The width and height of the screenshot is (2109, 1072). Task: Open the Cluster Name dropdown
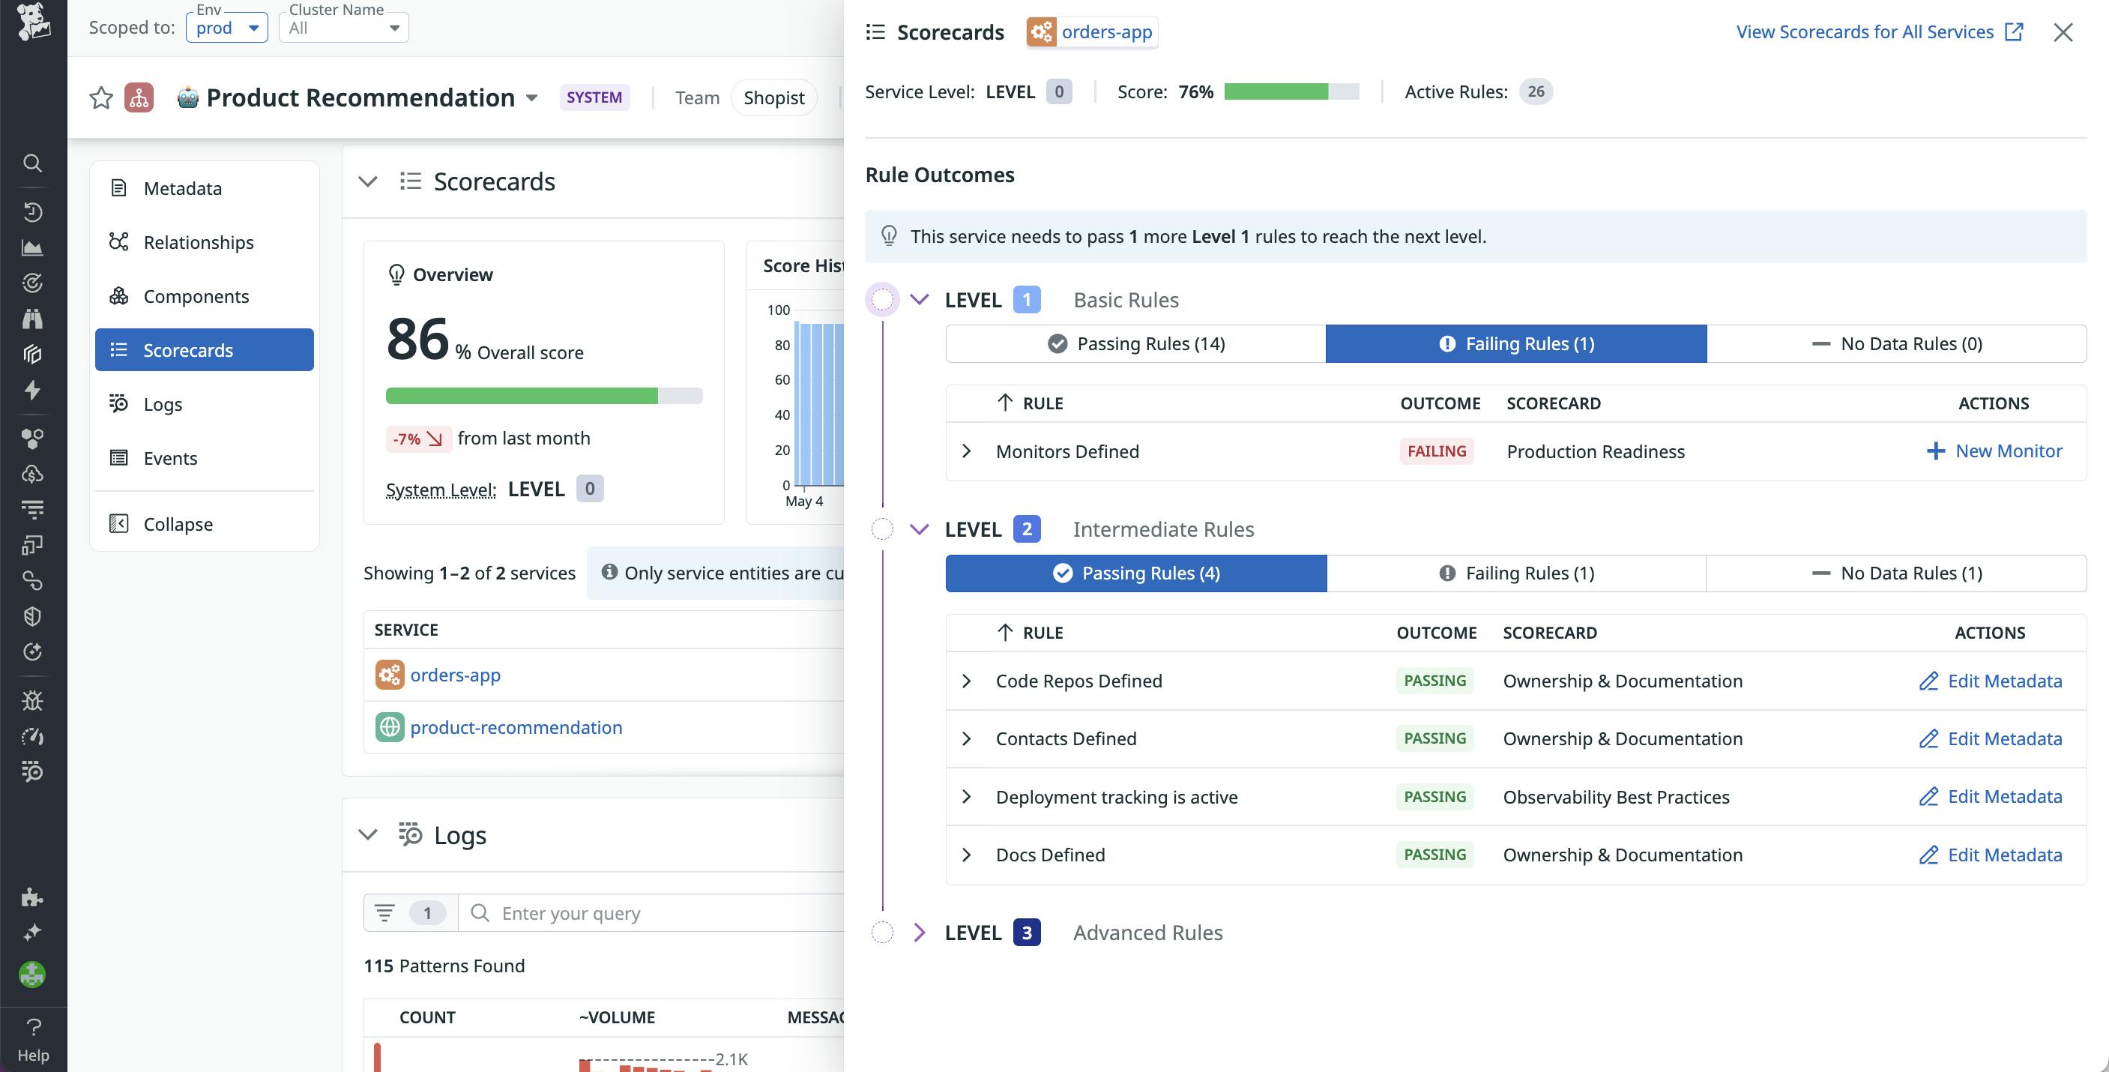pyautogui.click(x=343, y=27)
